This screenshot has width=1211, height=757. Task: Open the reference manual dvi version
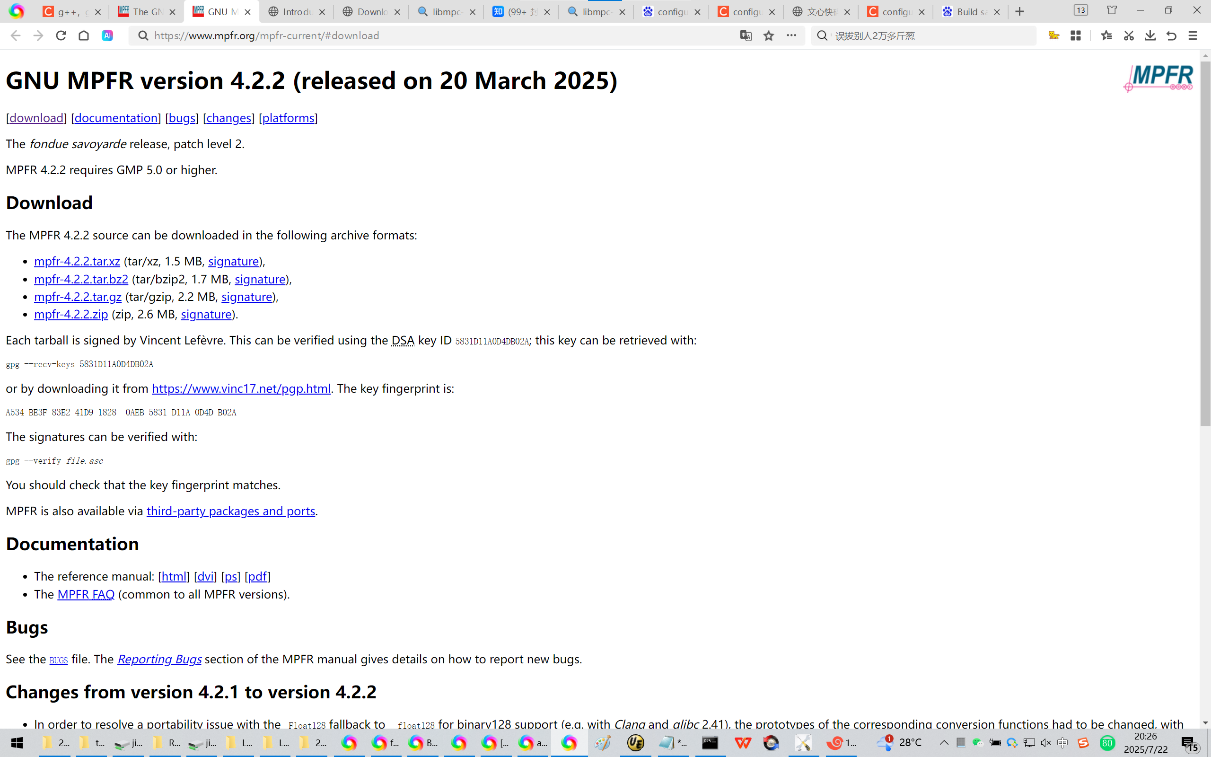coord(205,577)
